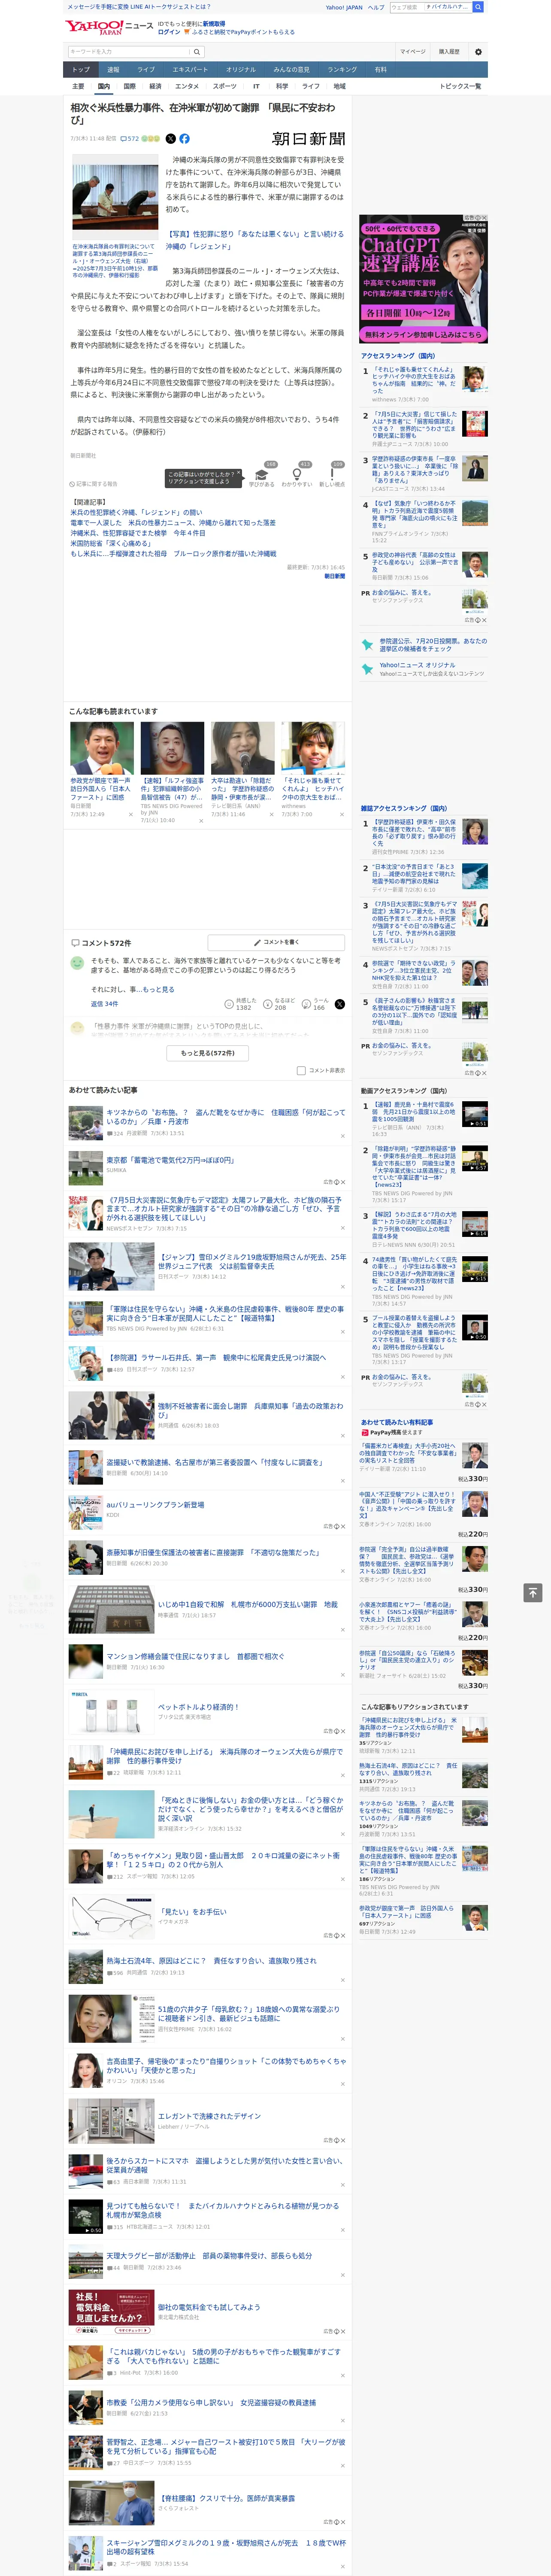This screenshot has width=551, height=2576.
Task: Click the 参院選公示 bird icon
Action: [x=367, y=644]
